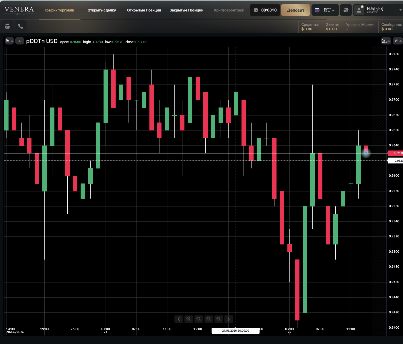
Task: Click the Venera Capital logo
Action: pos(19,10)
